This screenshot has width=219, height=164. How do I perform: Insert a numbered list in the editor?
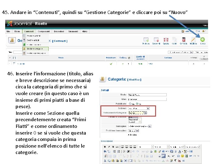coord(119,152)
